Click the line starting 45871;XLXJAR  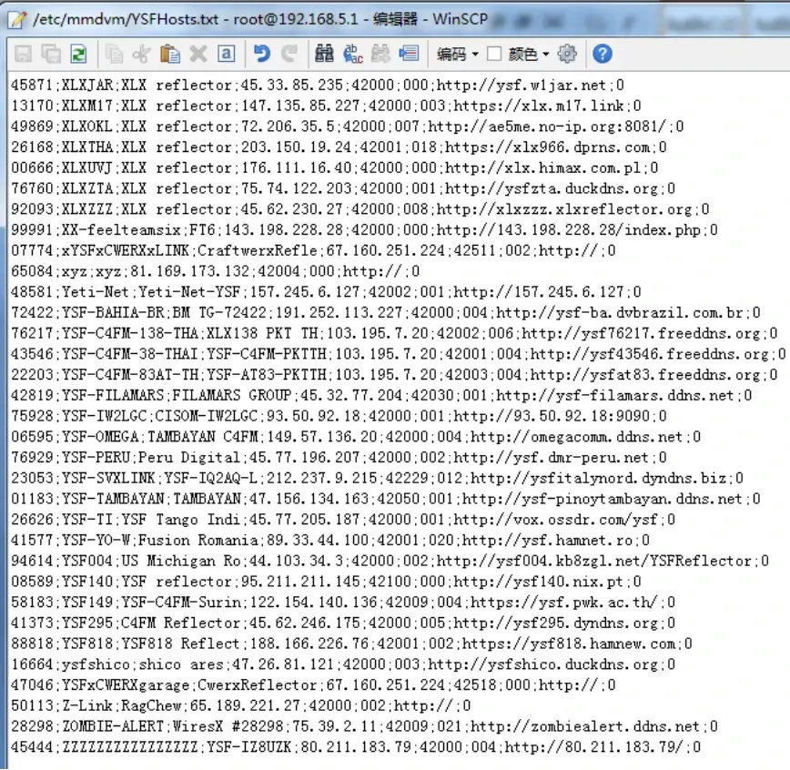click(318, 86)
